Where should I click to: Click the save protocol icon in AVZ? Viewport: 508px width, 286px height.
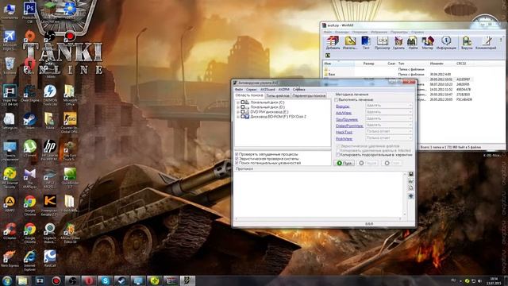(x=411, y=174)
